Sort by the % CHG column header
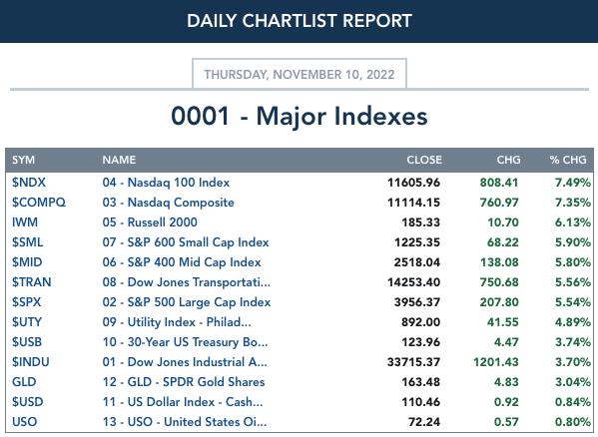Image resolution: width=598 pixels, height=437 pixels. tap(568, 160)
